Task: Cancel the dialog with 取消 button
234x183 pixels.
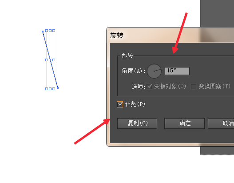Action: 221,123
